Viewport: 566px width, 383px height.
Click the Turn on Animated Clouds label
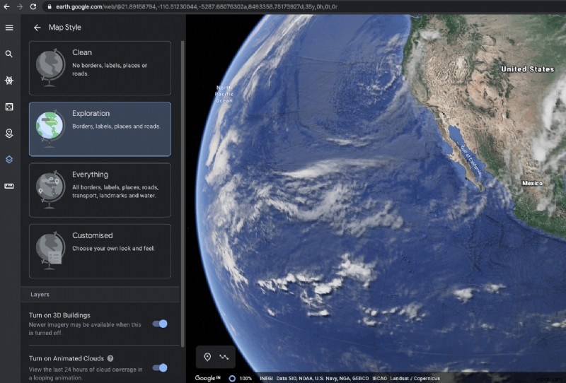(67, 358)
